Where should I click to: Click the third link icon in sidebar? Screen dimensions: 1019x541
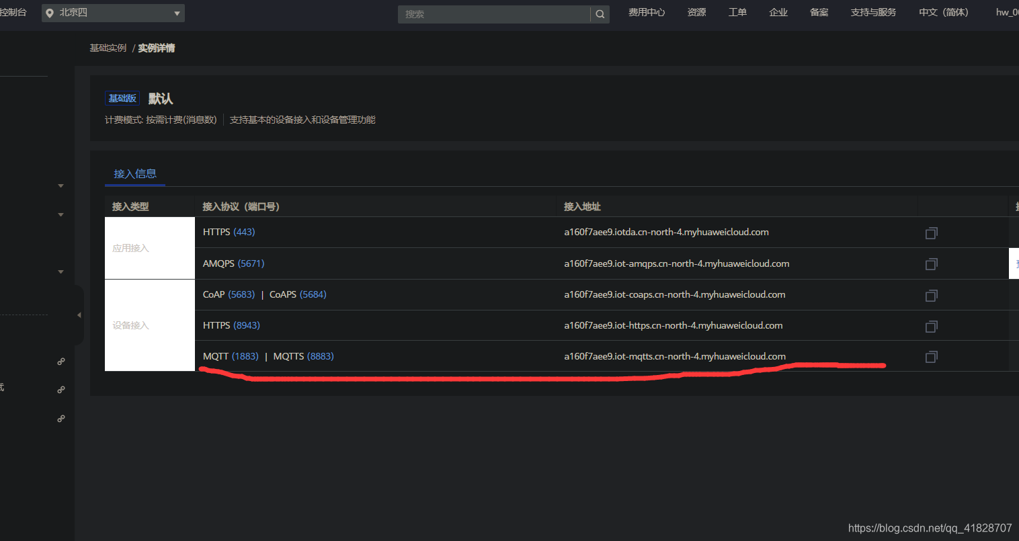(x=61, y=419)
